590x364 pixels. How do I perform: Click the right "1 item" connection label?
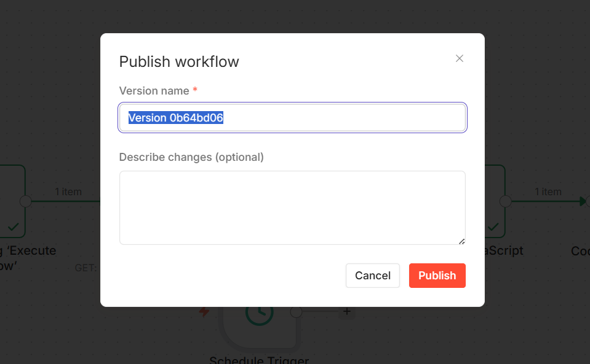coord(548,192)
